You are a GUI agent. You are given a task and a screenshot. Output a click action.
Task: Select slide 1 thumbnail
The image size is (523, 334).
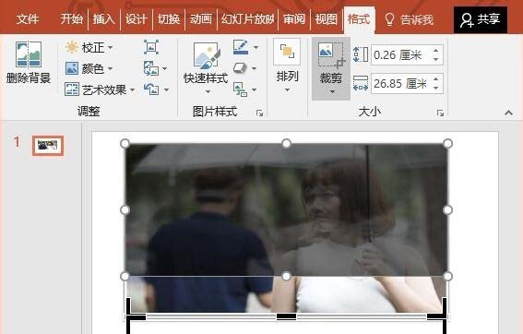point(48,146)
